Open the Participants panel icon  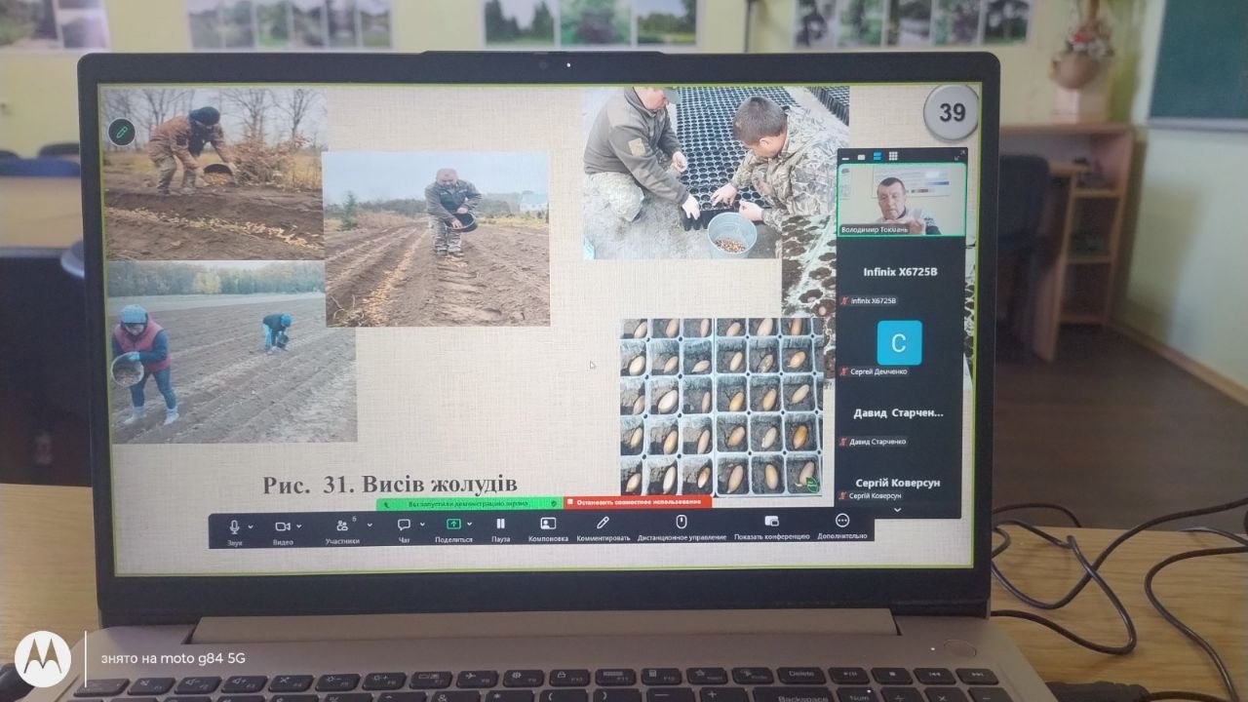[341, 526]
